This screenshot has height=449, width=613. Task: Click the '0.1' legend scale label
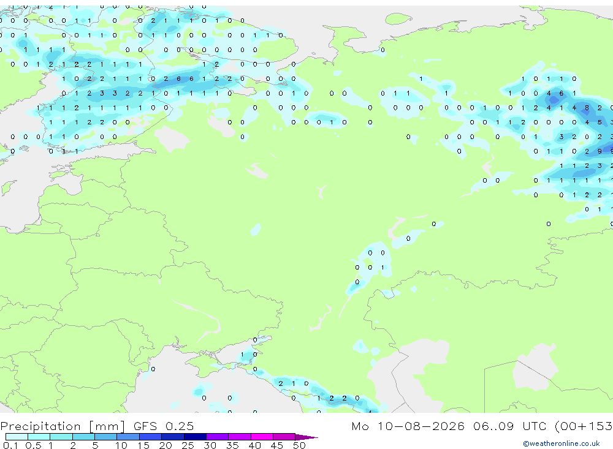click(x=10, y=445)
